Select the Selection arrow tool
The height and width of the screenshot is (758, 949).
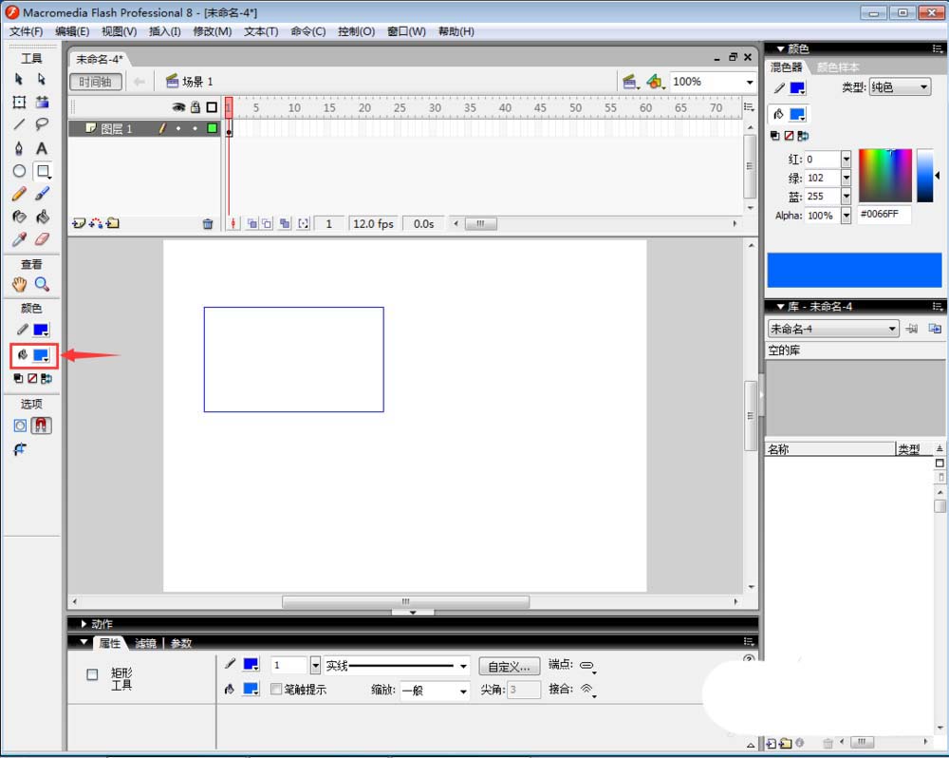pos(19,79)
